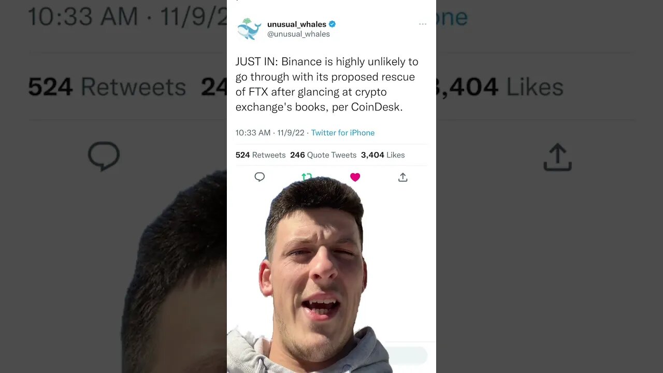
Task: Open the unusual_whales whale avatar
Action: click(x=249, y=29)
